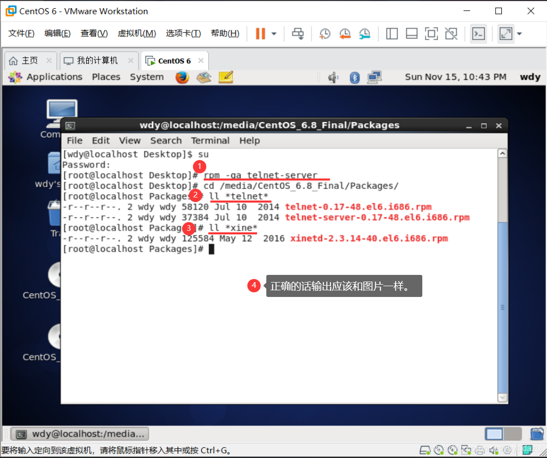Click the terminal vertical scrollbar thumb
The width and height of the screenshot is (547, 458).
tap(502, 307)
